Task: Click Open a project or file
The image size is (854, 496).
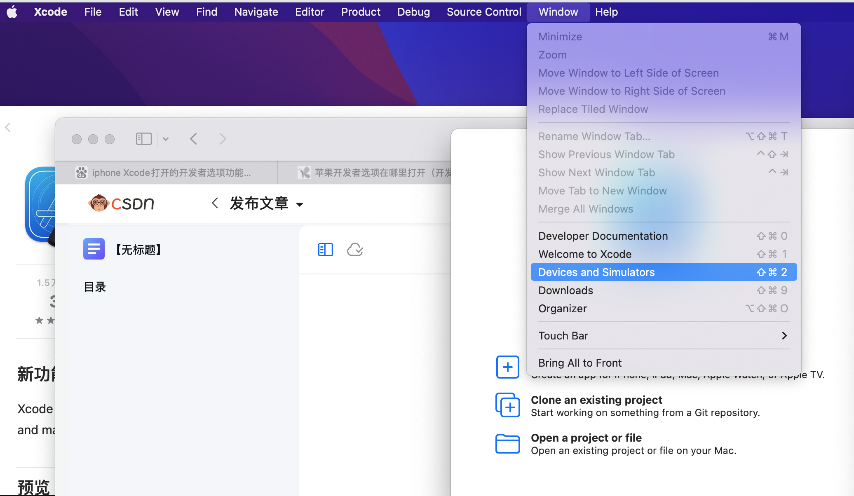Action: coord(586,438)
